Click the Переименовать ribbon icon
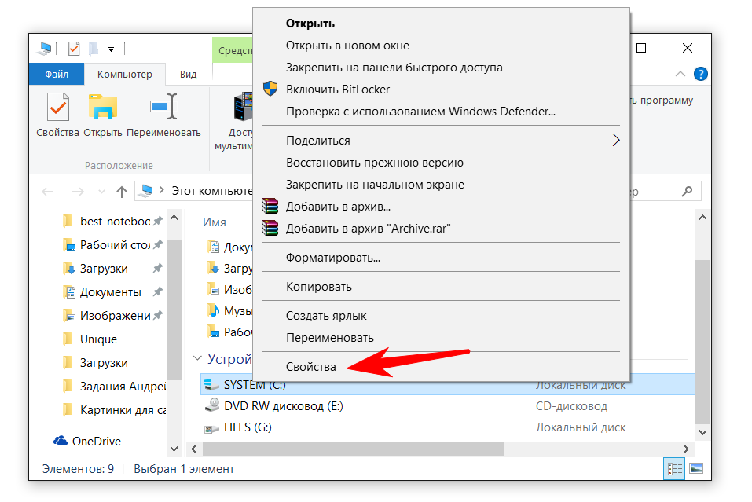The image size is (752, 502). click(163, 107)
